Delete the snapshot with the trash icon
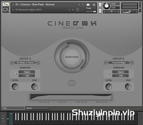Image resolution: width=143 pixels, height=125 pixels. 82,10
